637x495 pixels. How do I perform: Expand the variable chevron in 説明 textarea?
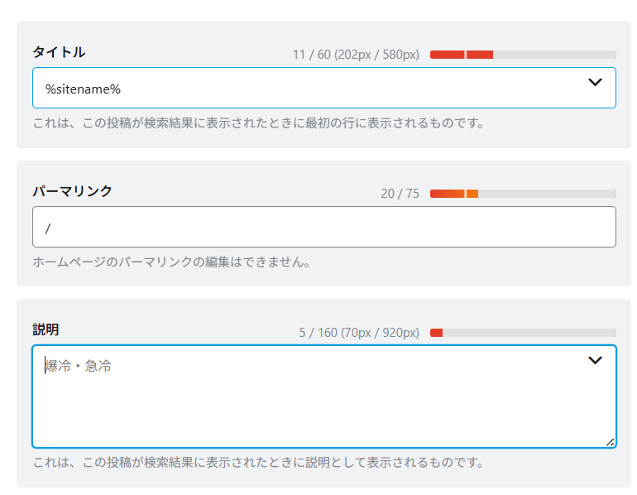[x=595, y=360]
